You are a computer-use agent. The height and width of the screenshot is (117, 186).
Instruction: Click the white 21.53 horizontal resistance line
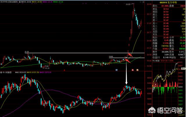point(73,53)
